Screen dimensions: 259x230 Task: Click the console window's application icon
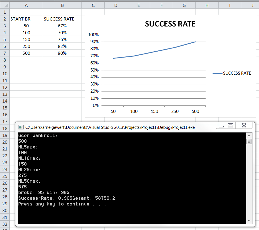(21, 127)
